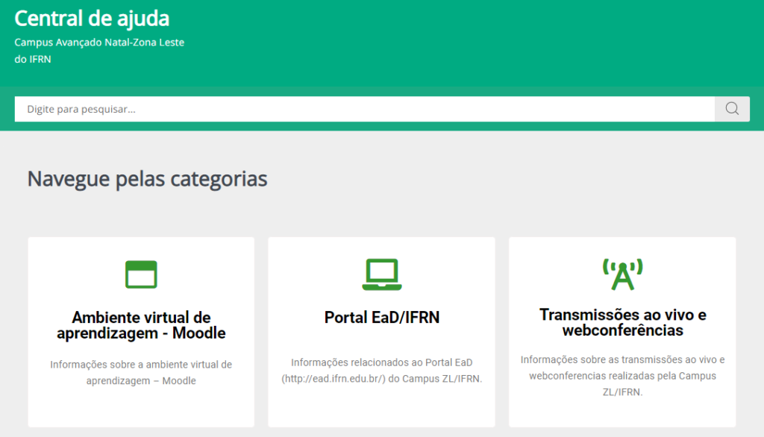Open 'Ambiente virtual de aprendizagem - Moodle' category
This screenshot has width=764, height=437.
click(x=141, y=325)
